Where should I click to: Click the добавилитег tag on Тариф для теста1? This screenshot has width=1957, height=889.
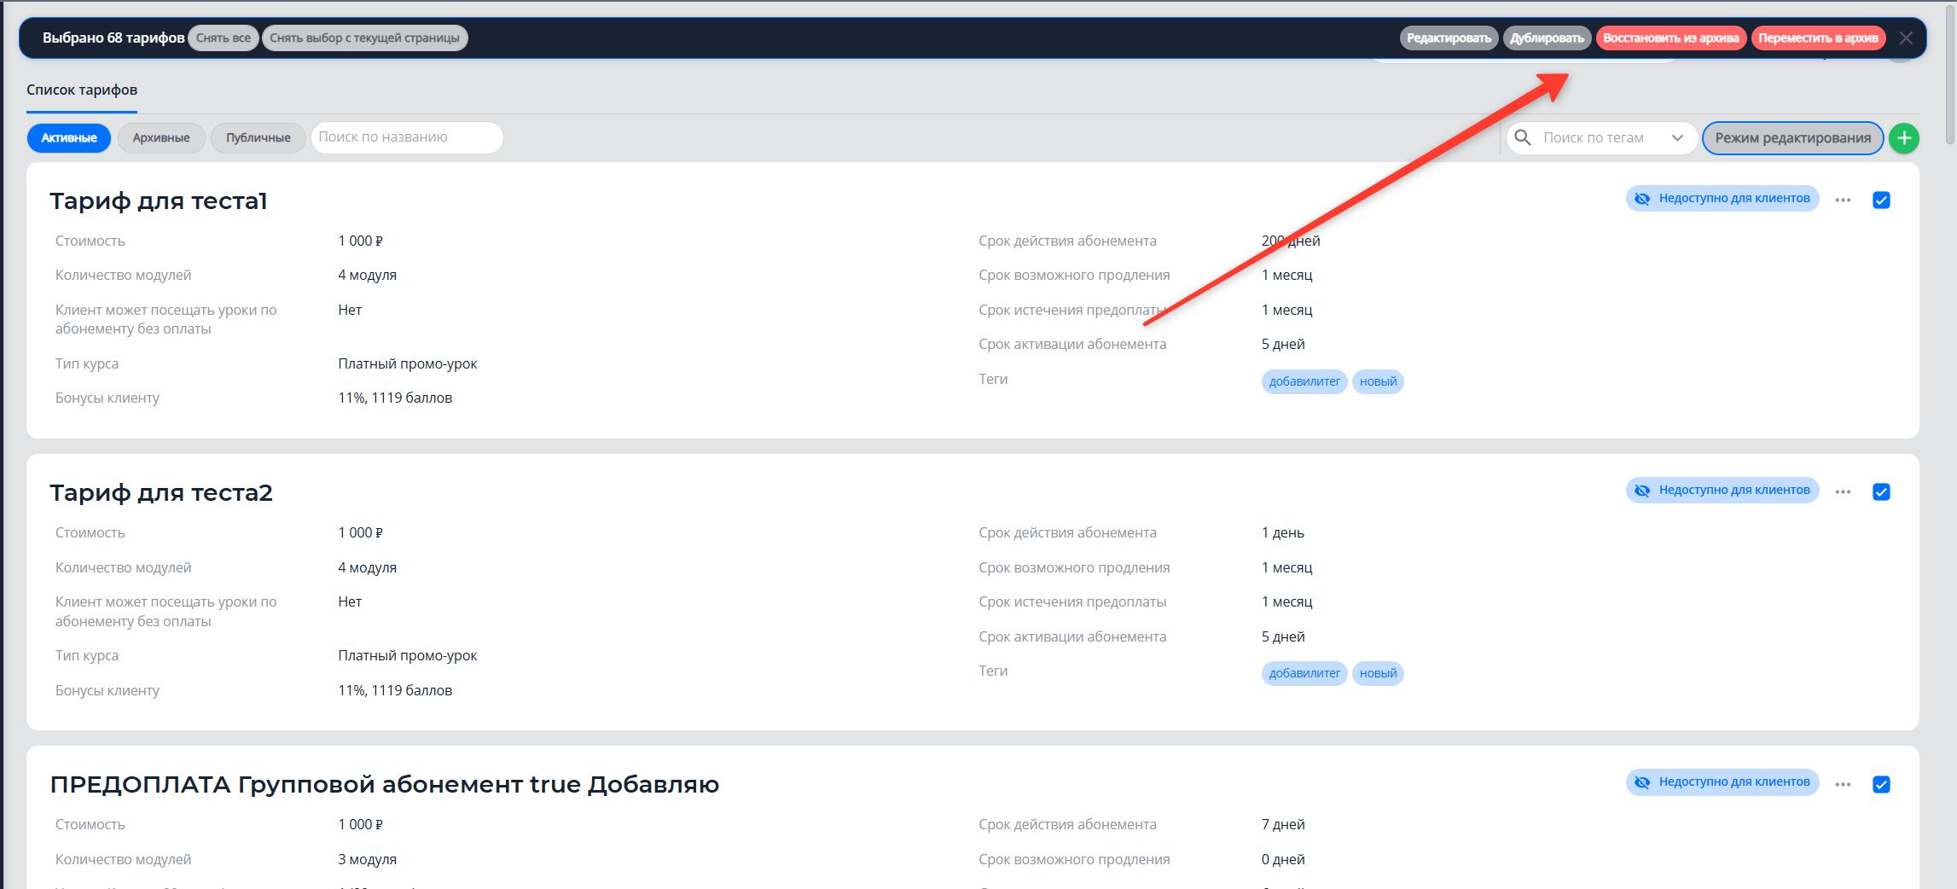pos(1304,381)
